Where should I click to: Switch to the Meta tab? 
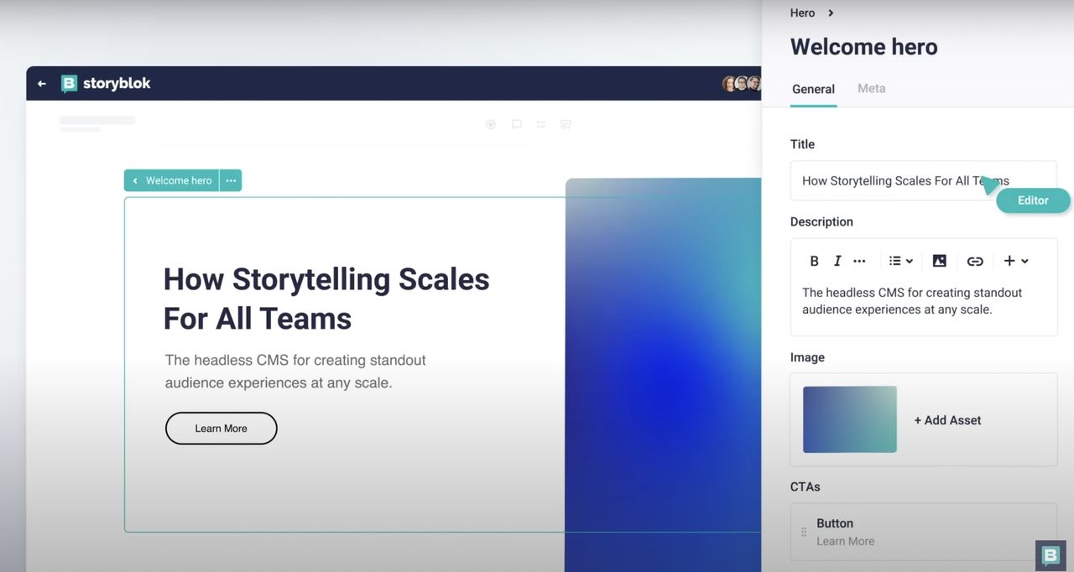(871, 88)
